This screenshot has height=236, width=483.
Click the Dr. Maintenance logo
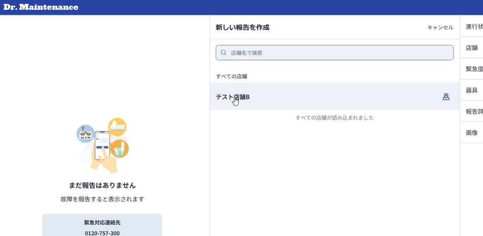(41, 7)
